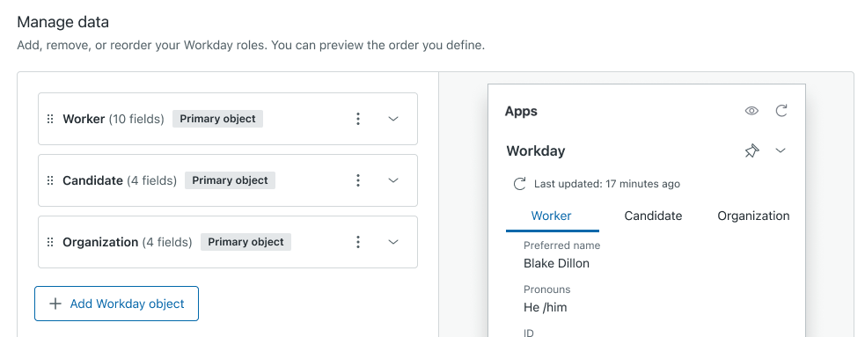Expand the Organization object row chevron
This screenshot has width=865, height=337.
[393, 242]
